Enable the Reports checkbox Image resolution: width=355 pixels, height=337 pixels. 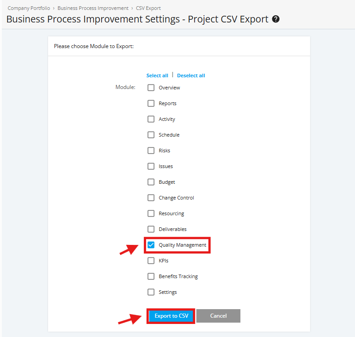[151, 103]
